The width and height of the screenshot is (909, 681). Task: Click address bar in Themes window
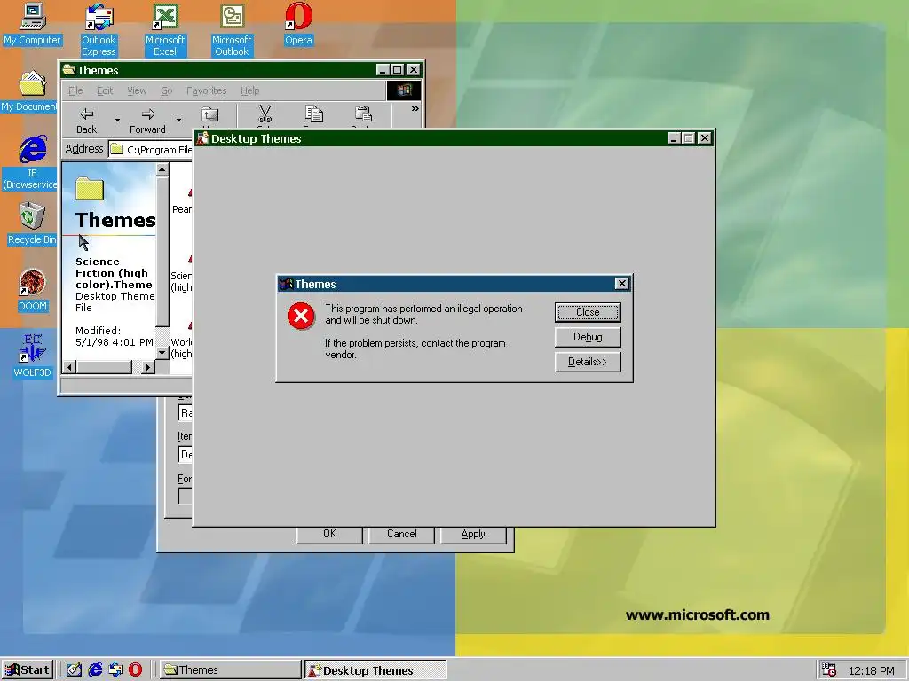tap(151, 149)
